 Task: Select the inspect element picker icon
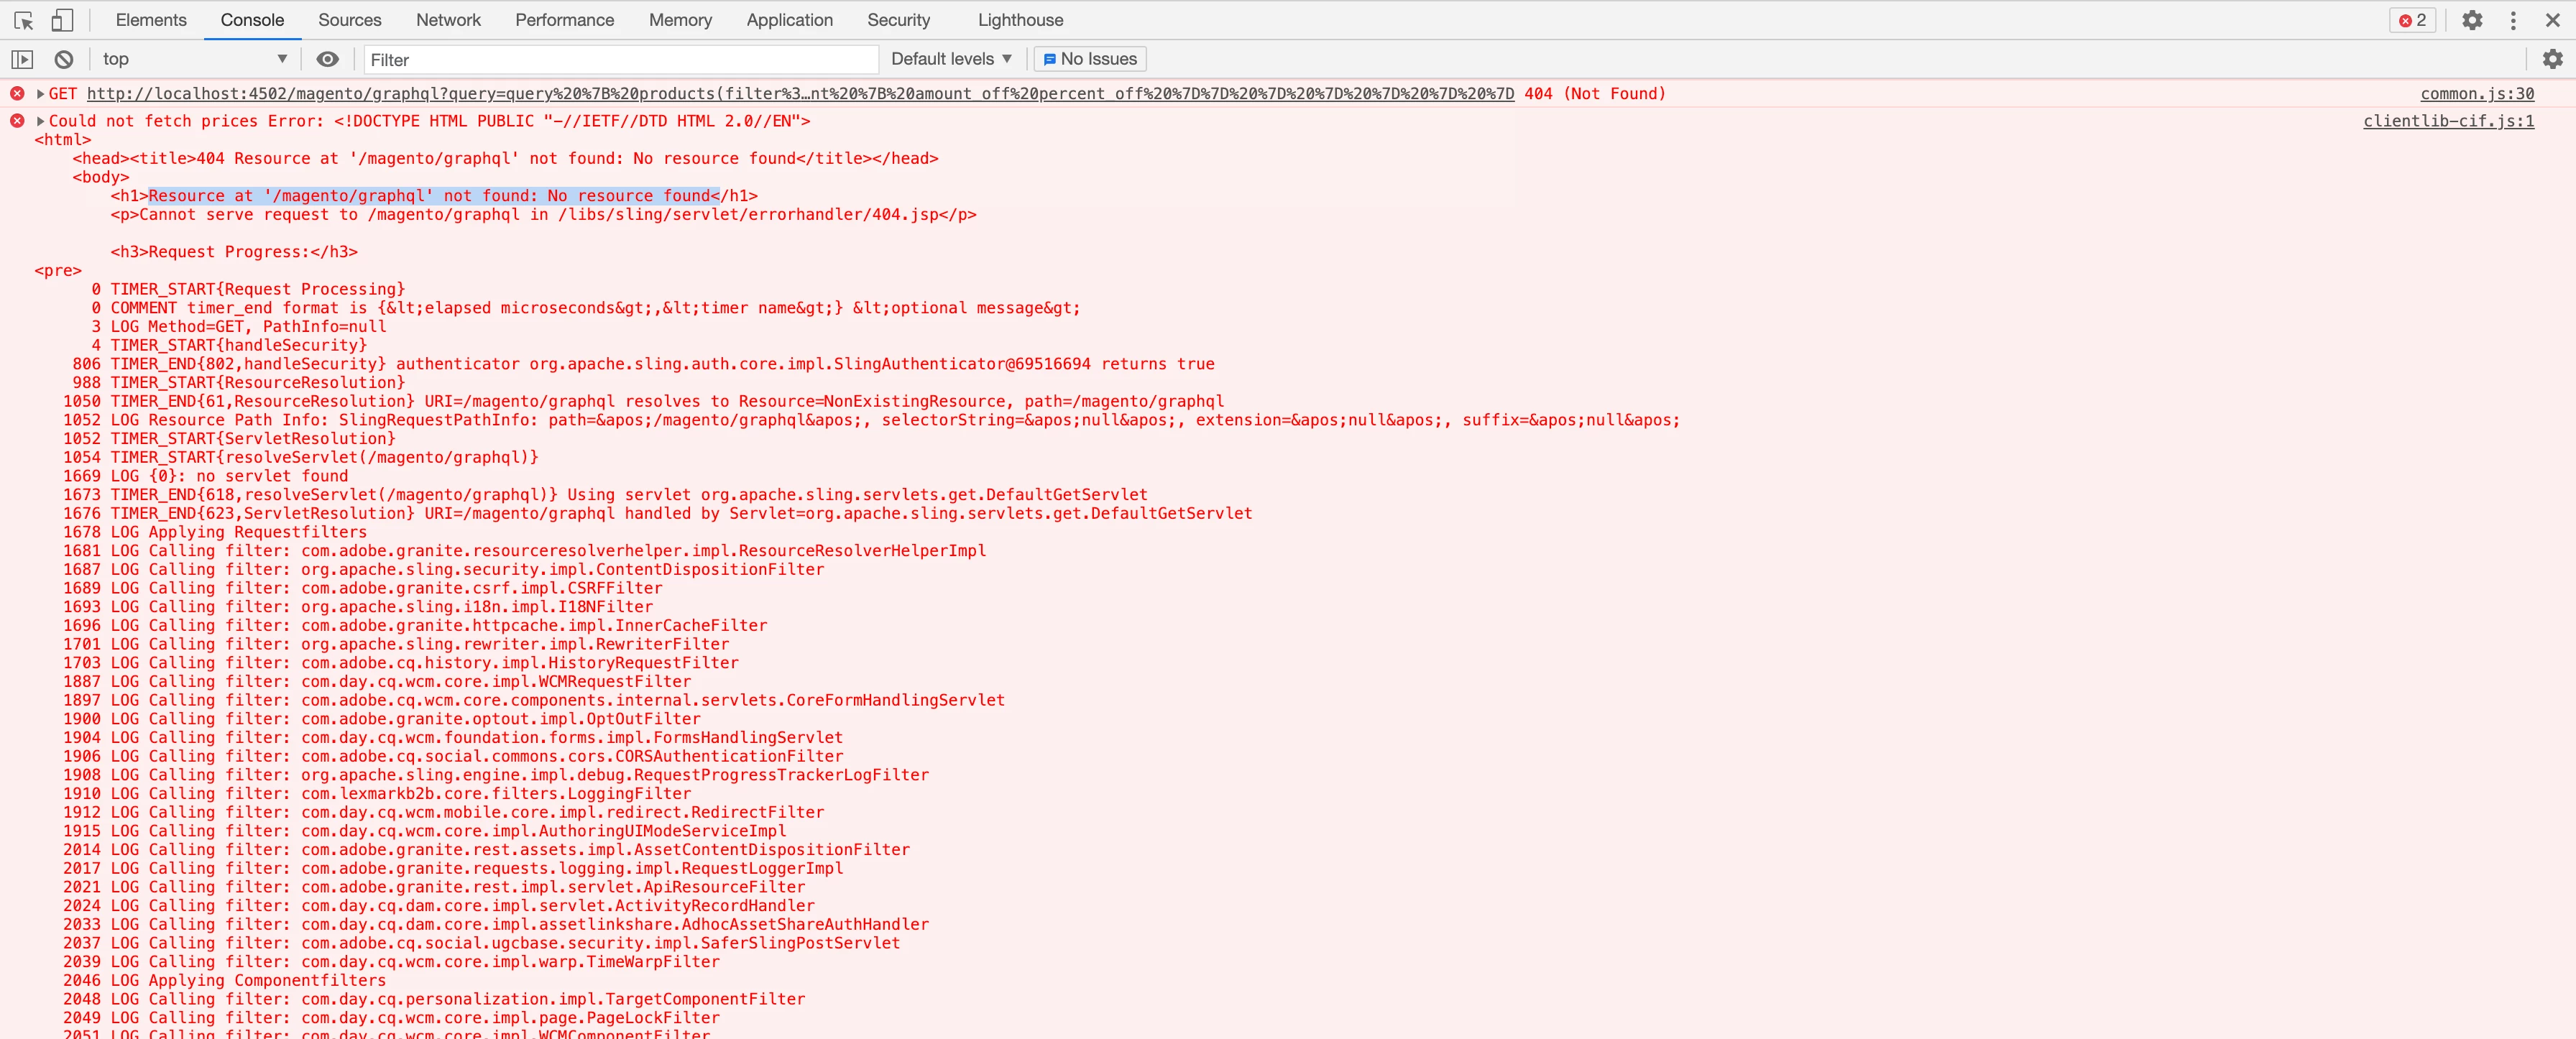(x=24, y=20)
